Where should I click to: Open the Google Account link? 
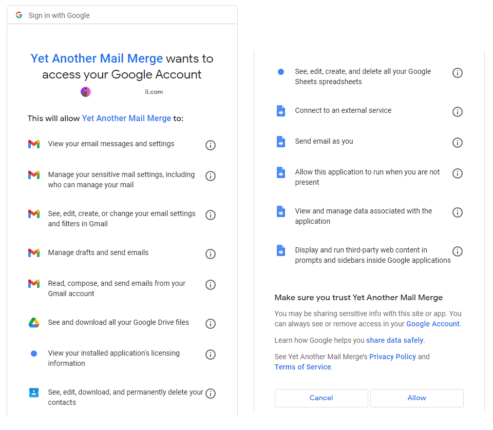[x=433, y=324]
